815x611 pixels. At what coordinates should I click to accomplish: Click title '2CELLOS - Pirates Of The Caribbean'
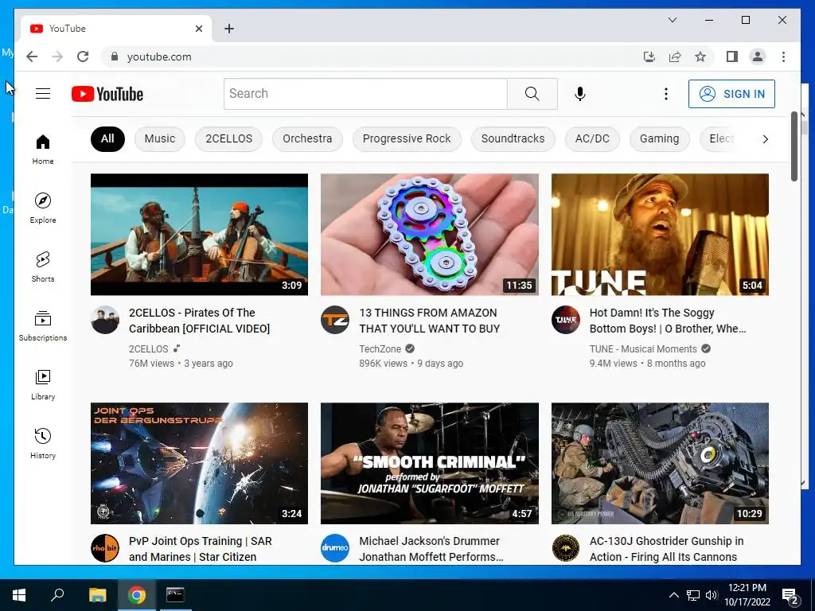[x=199, y=321]
